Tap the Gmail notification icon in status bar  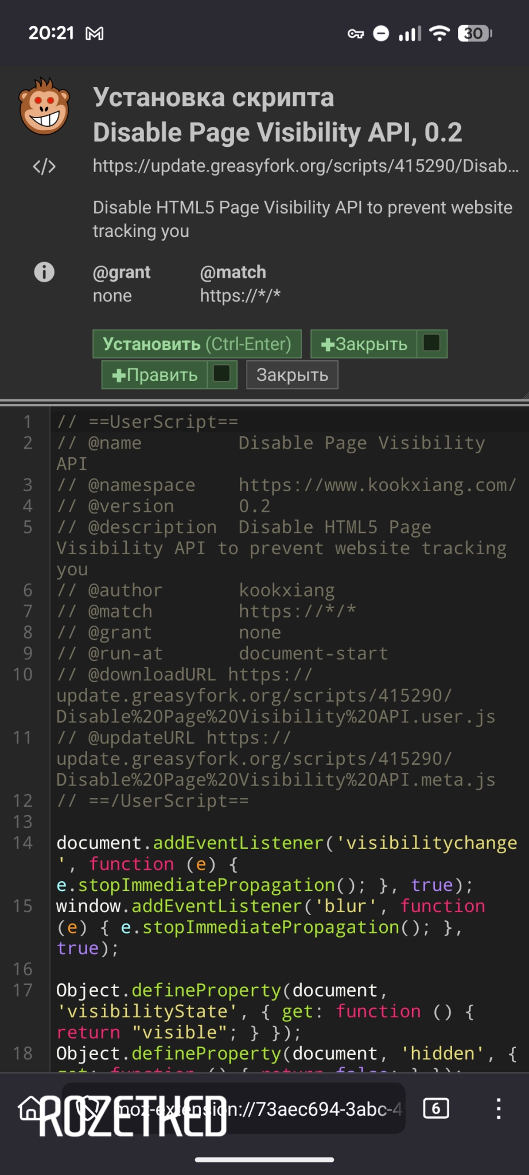[x=95, y=34]
